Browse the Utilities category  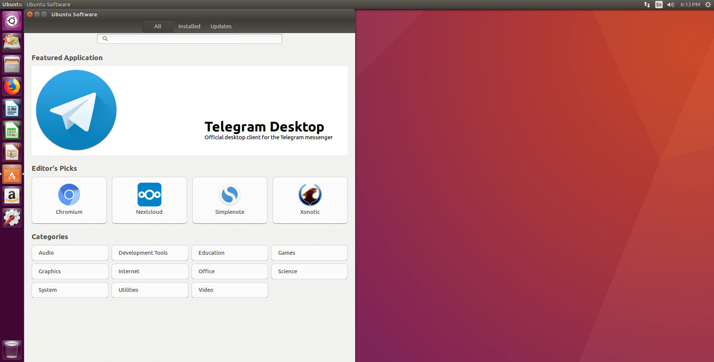(x=150, y=290)
